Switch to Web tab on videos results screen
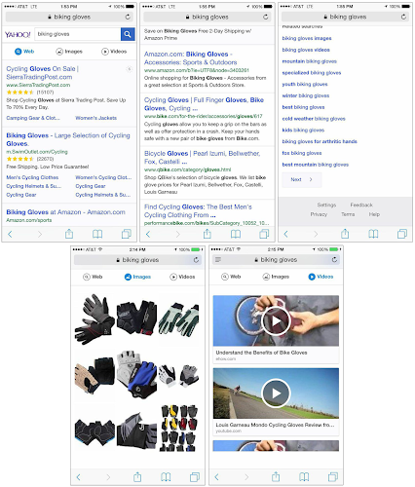415x487 pixels. 231,277
